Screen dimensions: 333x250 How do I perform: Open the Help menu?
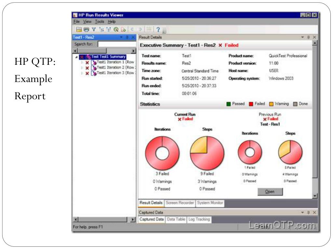coord(112,21)
